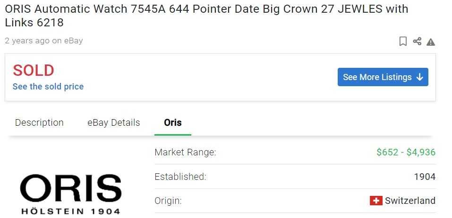Click the "Market Range:" label

[185, 152]
